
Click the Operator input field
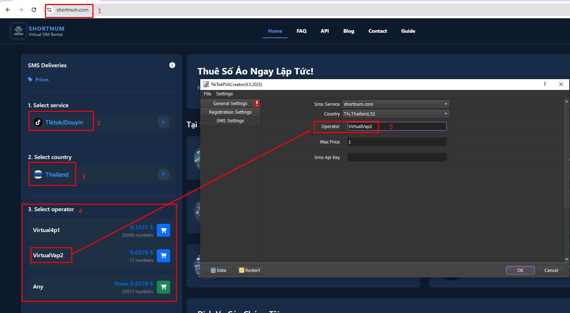397,126
